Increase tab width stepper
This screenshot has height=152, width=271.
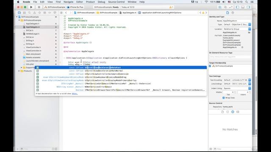click(235, 92)
